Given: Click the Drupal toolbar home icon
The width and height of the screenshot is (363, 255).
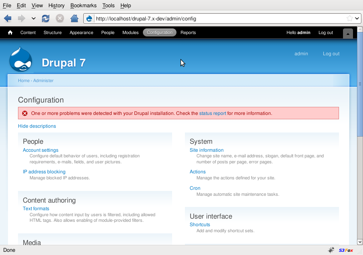Looking at the screenshot, I should [x=10, y=32].
